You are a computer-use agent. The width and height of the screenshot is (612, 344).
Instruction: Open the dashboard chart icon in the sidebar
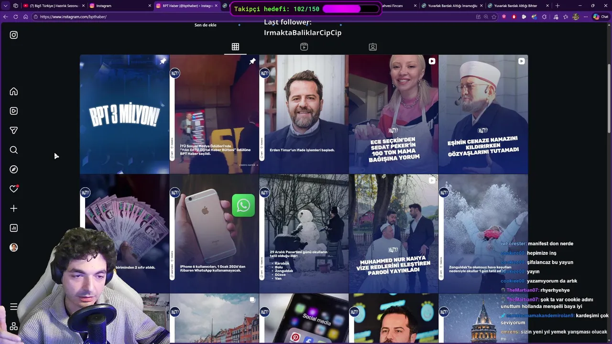coord(14,228)
